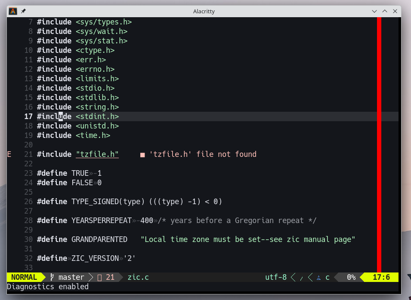Maximize the Alacritty window
This screenshot has width=411, height=300.
tap(385, 11)
